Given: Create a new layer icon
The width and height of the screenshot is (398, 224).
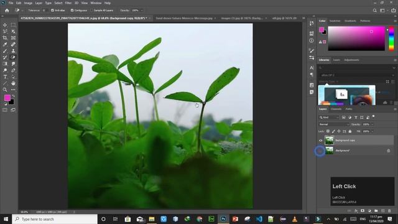Looking at the screenshot, I should tap(383, 211).
